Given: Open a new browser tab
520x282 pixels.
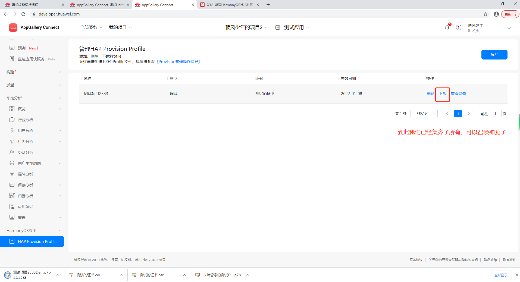Looking at the screenshot, I should 268,5.
